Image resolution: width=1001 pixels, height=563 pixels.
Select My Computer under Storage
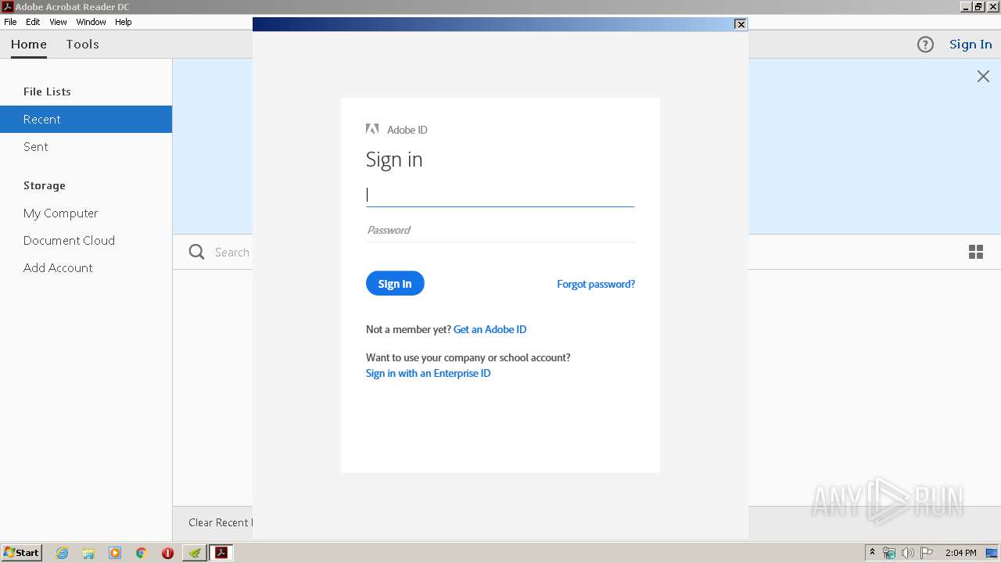point(86,213)
